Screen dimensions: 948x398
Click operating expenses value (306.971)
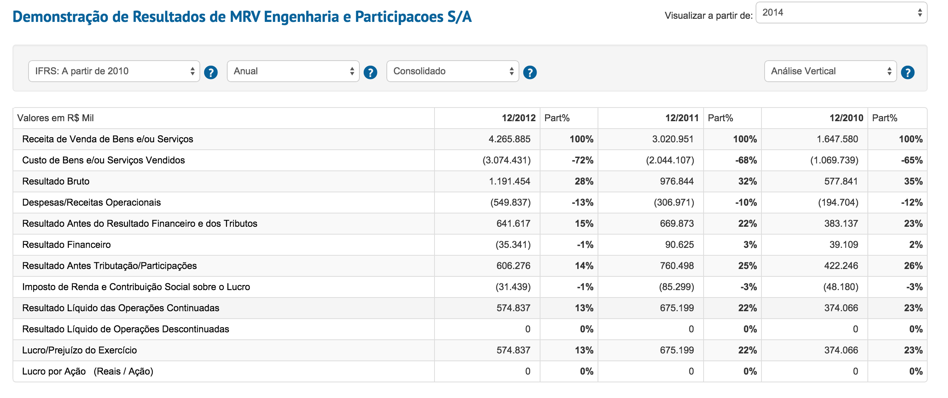[x=674, y=203]
